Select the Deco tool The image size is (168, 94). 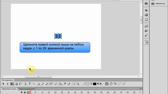51,84
